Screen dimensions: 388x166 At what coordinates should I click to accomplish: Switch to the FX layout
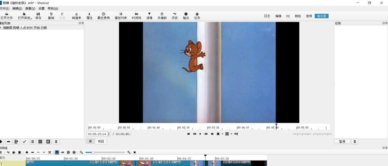click(288, 16)
